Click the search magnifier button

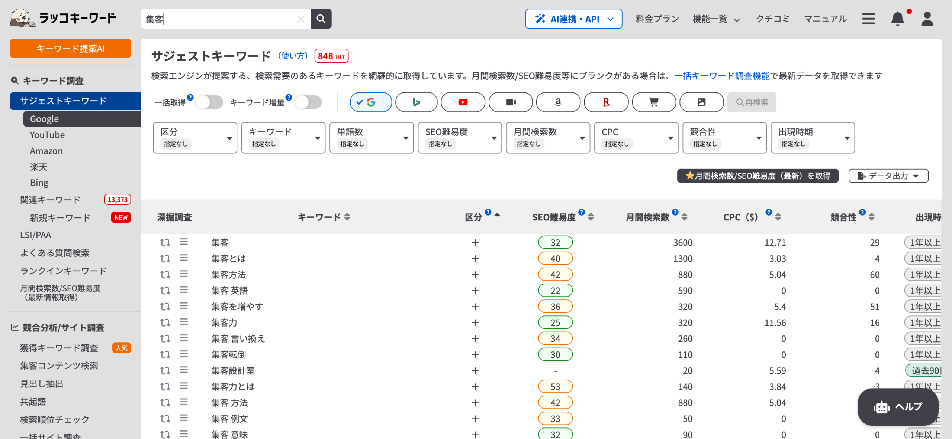(321, 19)
